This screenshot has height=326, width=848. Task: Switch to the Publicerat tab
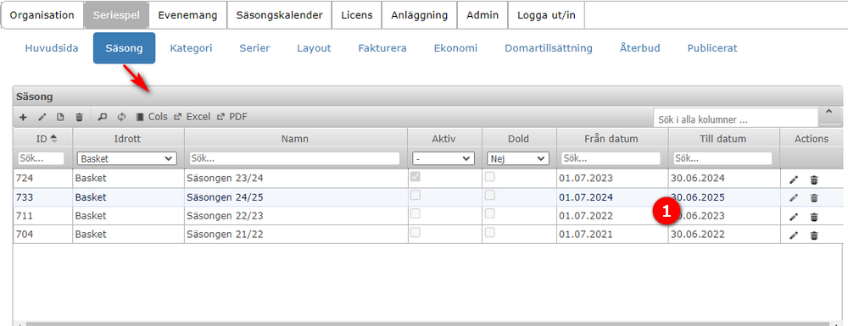(712, 48)
